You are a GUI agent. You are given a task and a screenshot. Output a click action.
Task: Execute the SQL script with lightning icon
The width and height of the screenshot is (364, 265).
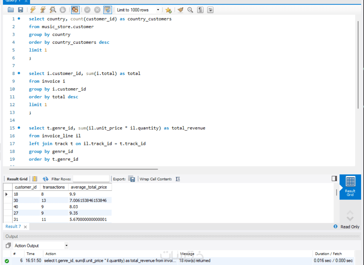click(33, 10)
